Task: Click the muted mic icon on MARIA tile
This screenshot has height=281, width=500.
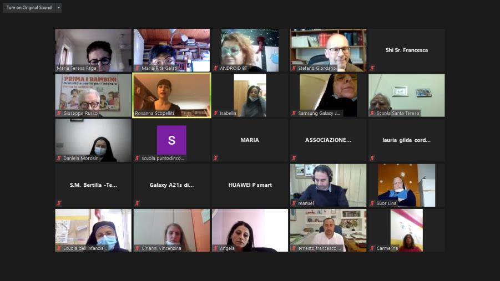Action: pos(215,158)
